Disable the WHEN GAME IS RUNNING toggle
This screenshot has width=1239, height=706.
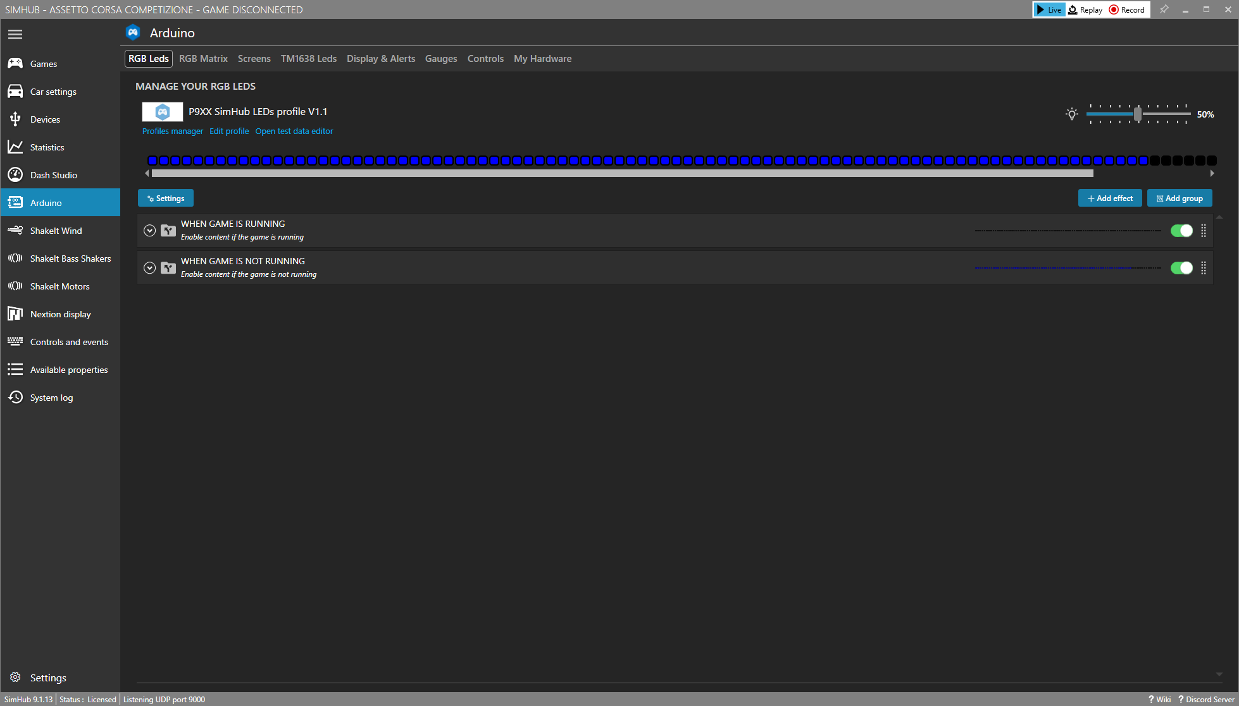[x=1181, y=231]
